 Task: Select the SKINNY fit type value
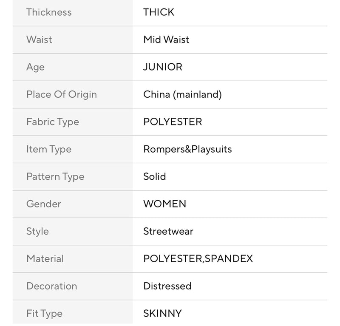pyautogui.click(x=163, y=314)
